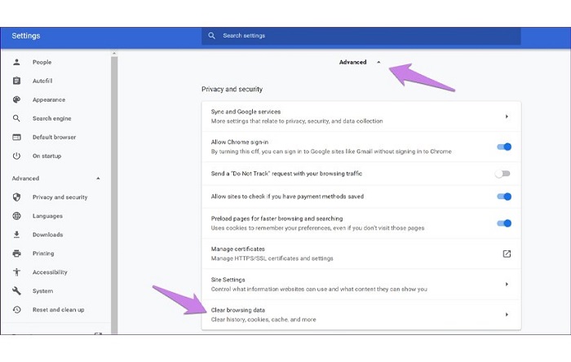Screen dimensions: 571x362
Task: Click 'Manage HTTPS/SSL certificates and settings' text
Action: click(272, 258)
